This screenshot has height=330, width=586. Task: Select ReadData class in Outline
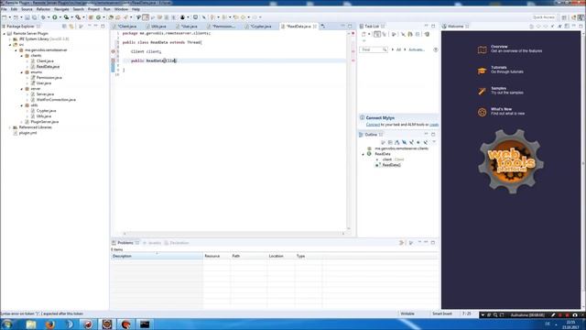383,154
